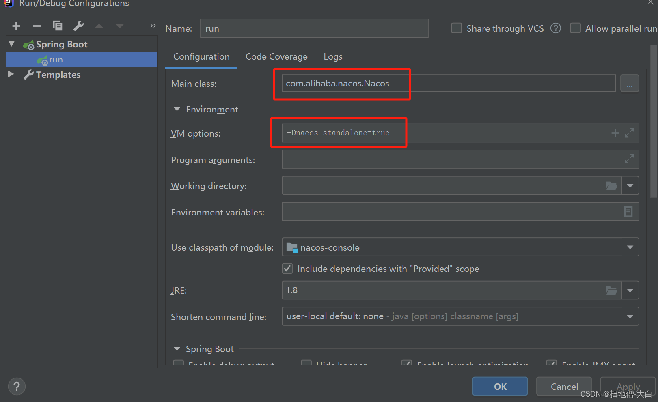The width and height of the screenshot is (658, 402).
Task: Focus the Main class input field
Action: tap(449, 83)
